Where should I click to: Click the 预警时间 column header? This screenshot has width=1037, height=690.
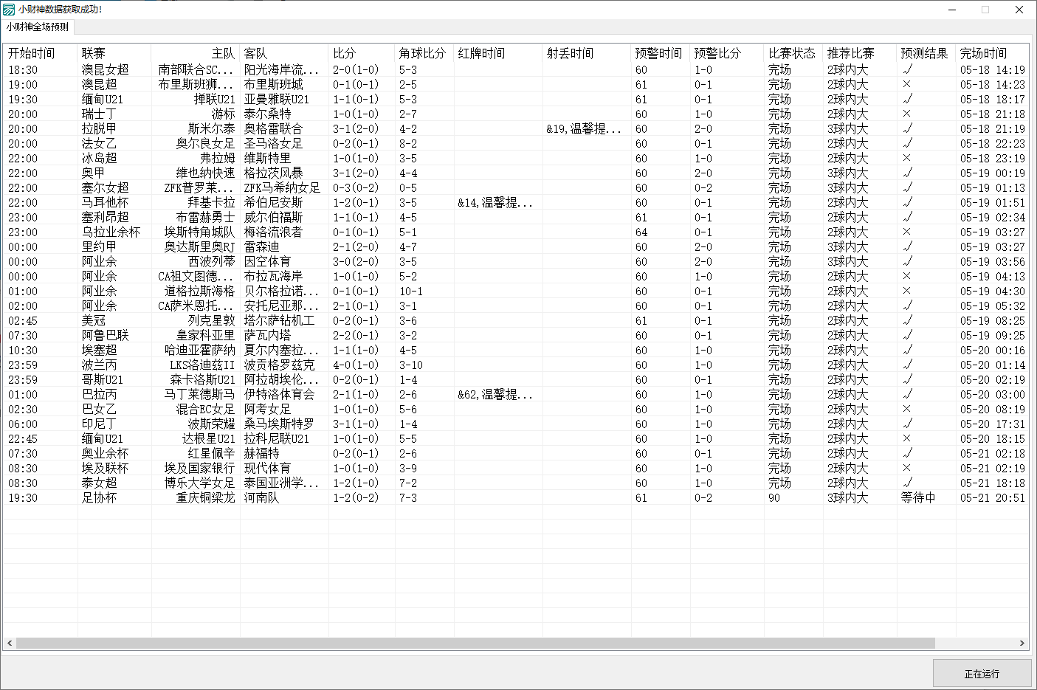coord(660,53)
